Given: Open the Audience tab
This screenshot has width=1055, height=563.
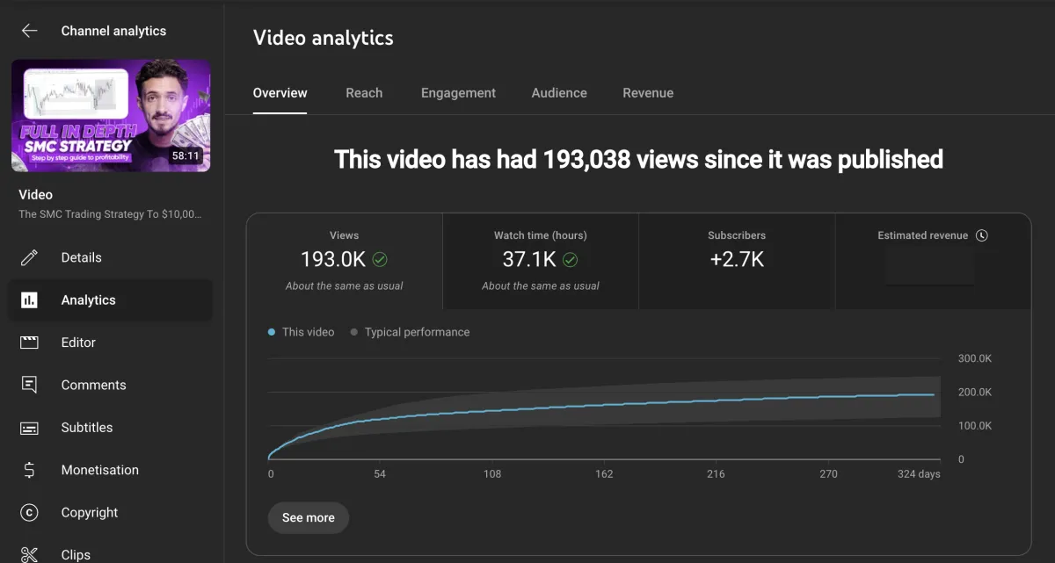Looking at the screenshot, I should (559, 93).
